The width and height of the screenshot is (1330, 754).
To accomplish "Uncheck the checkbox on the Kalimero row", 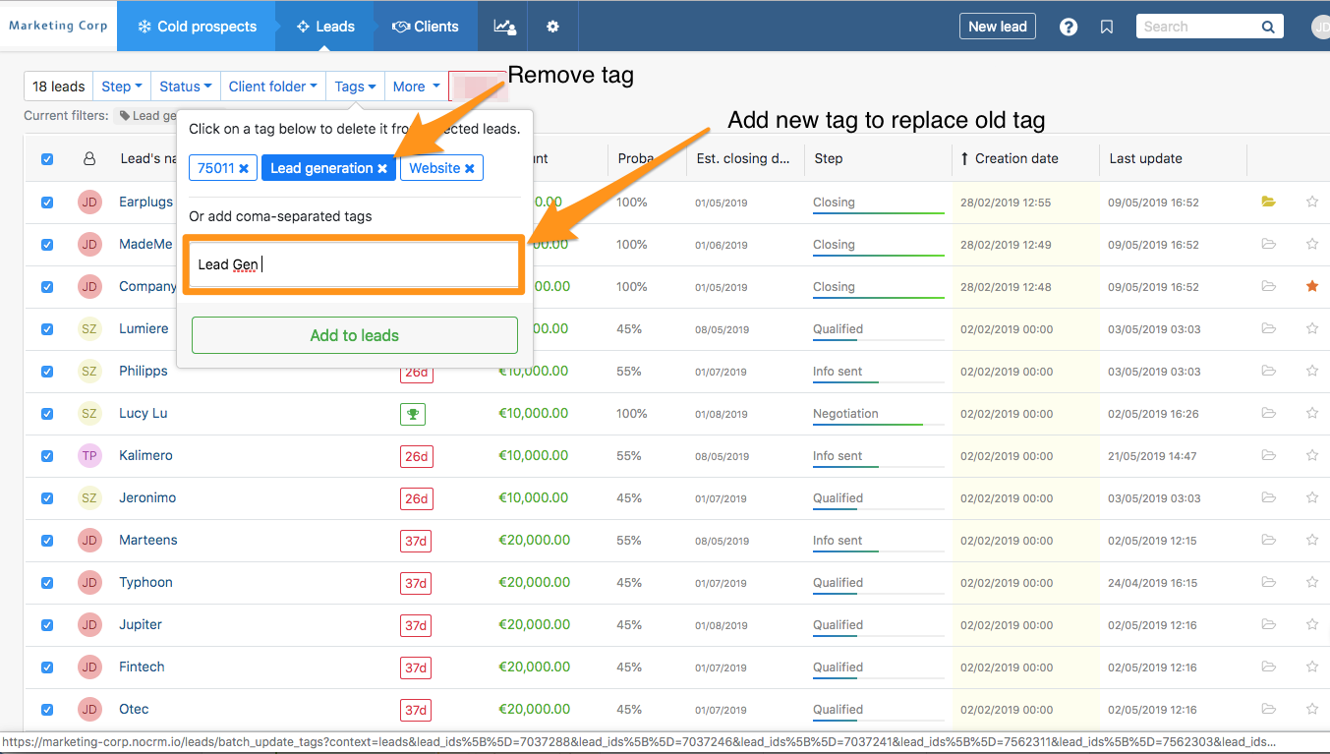I will pyautogui.click(x=46, y=455).
